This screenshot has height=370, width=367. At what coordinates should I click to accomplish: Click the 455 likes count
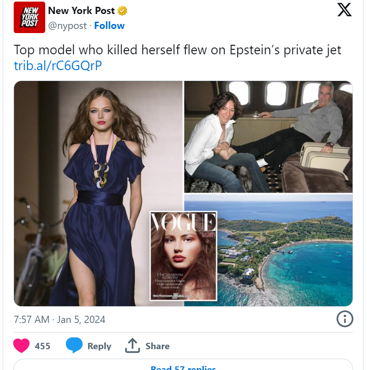[42, 346]
